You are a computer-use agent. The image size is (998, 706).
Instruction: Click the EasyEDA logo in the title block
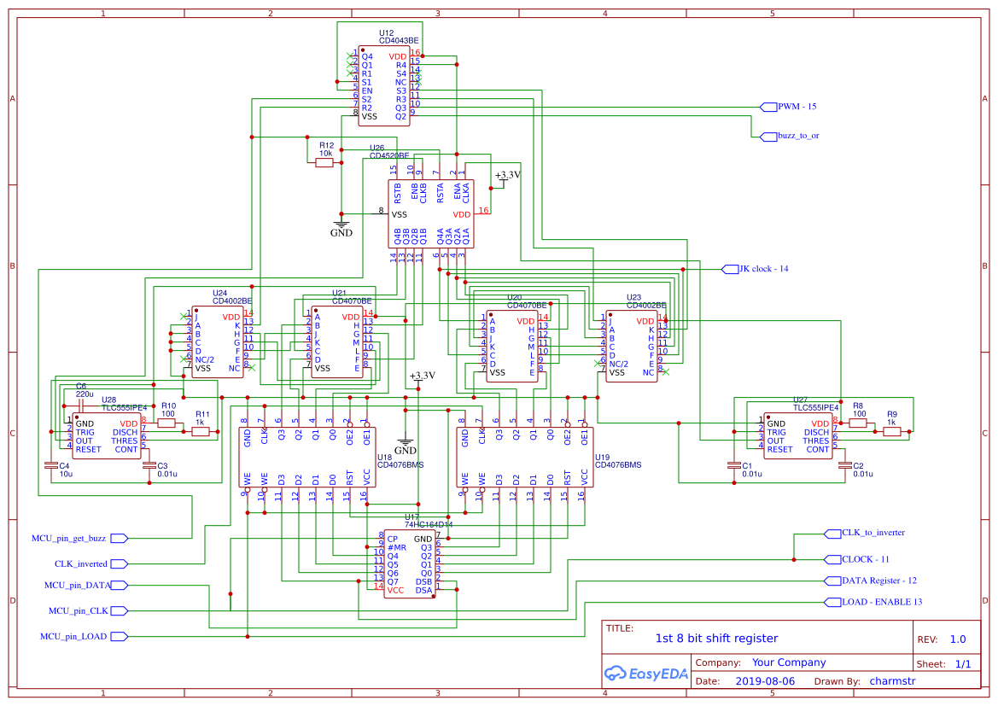click(646, 674)
